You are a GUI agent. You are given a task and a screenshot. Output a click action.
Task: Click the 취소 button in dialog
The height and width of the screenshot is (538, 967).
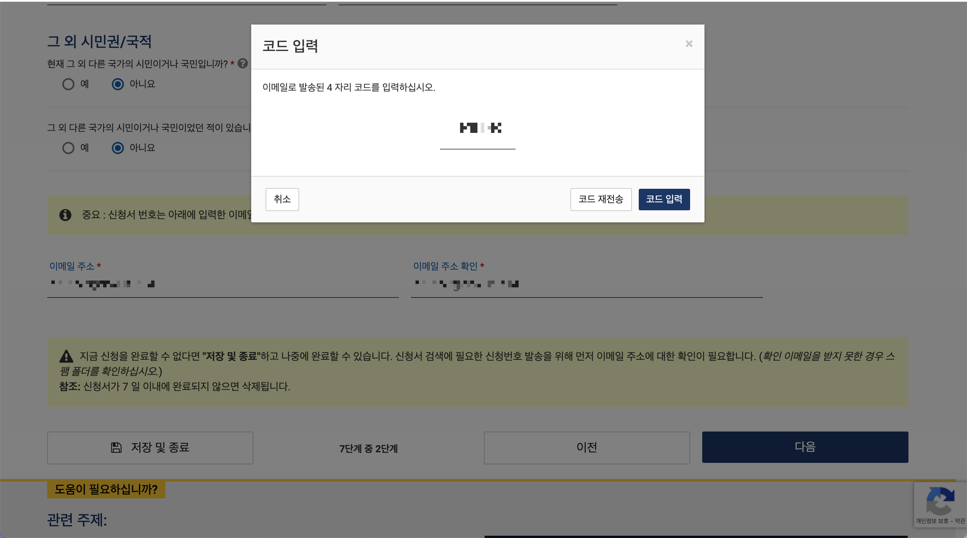click(282, 199)
